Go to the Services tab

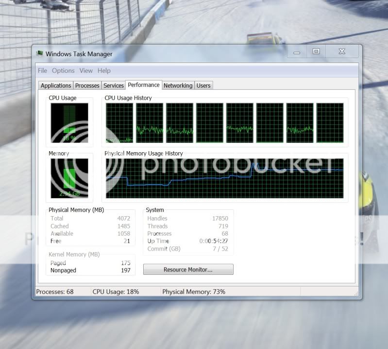(x=114, y=86)
